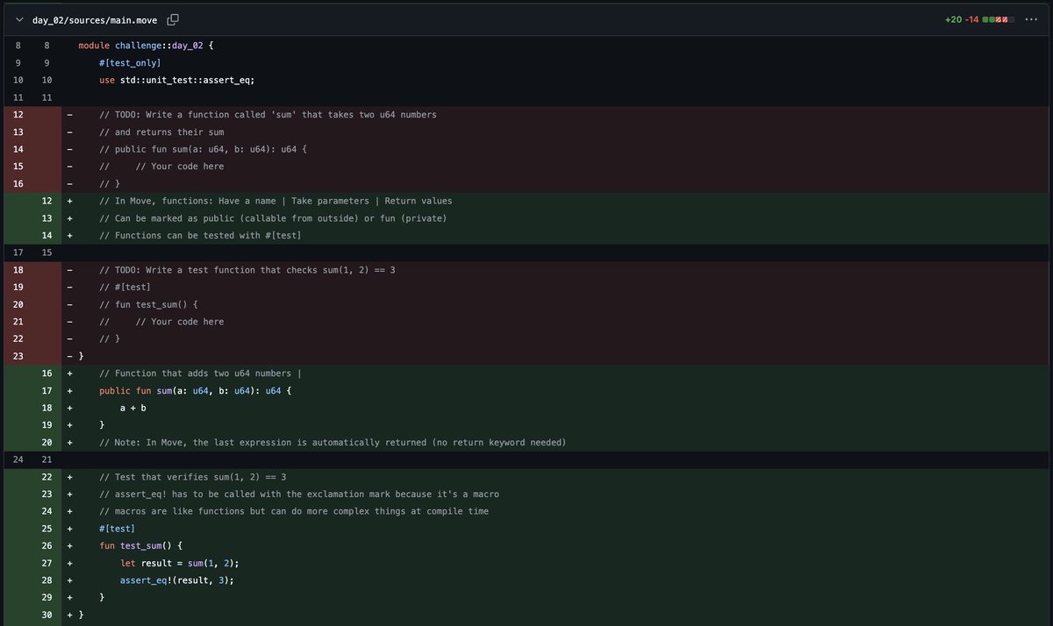The image size is (1053, 626).
Task: Click new line number 30 in the gutter
Action: [x=47, y=614]
